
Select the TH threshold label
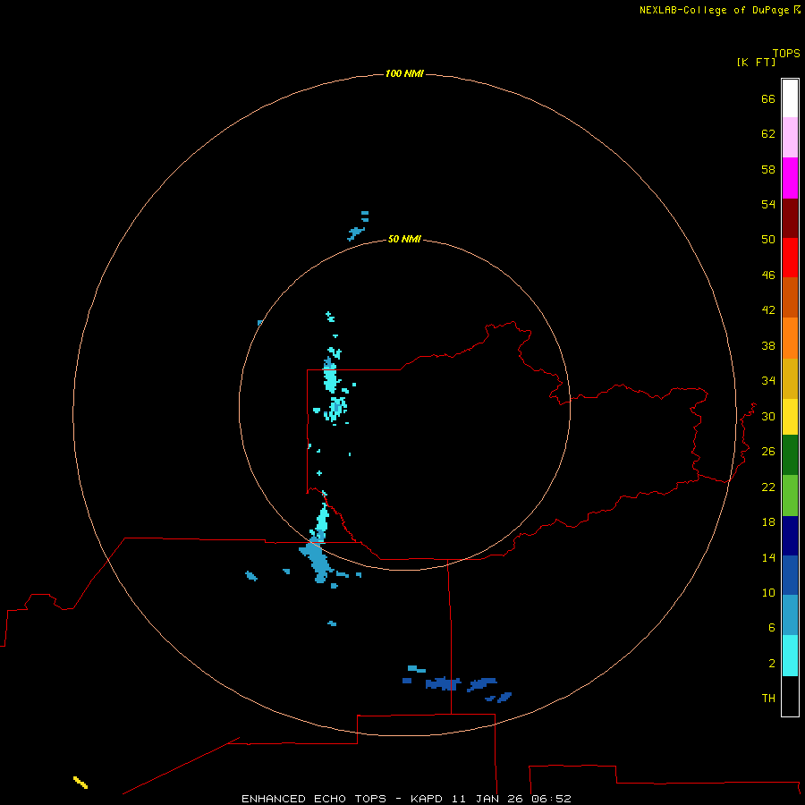click(x=768, y=699)
